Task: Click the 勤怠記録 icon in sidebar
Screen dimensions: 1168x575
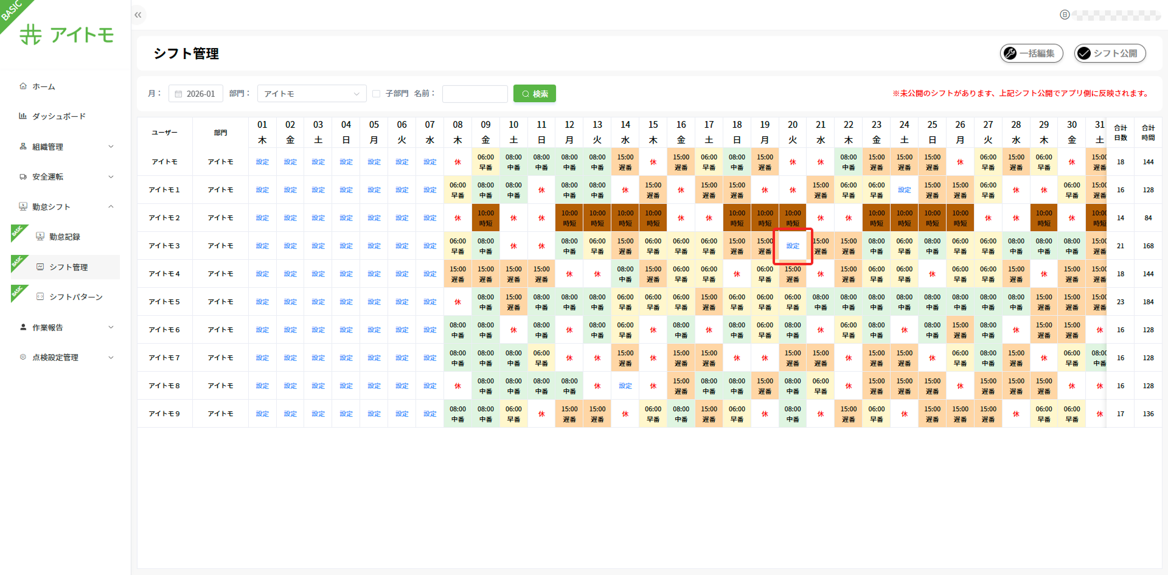Action: [x=40, y=237]
